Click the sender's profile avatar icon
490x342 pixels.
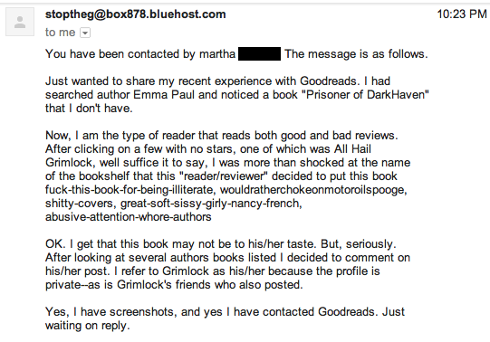(20, 22)
